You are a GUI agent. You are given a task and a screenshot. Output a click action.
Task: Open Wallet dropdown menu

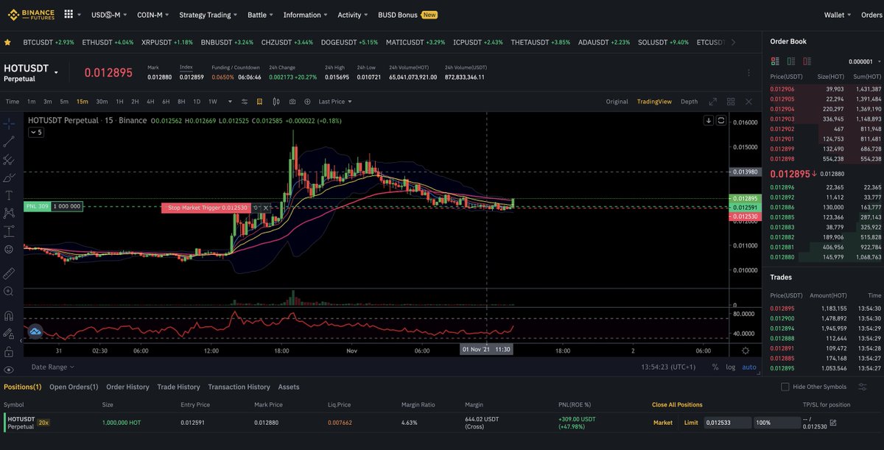point(838,15)
